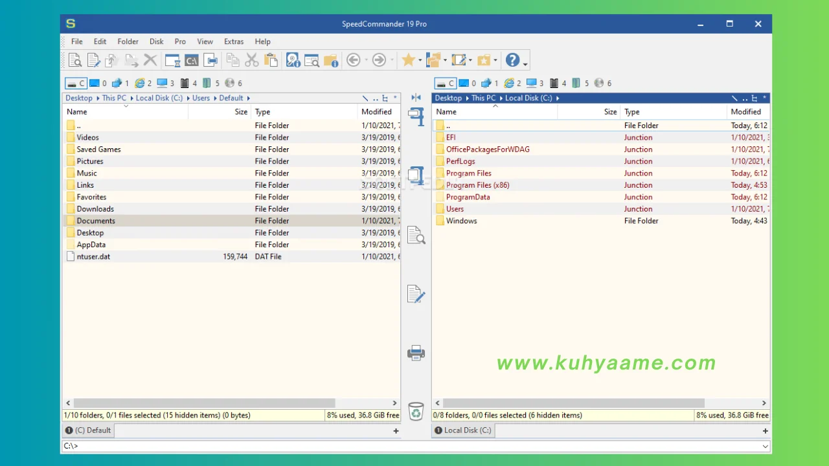Screen dimensions: 829x466
Task: Select drive 0 in the left drive bar
Action: (98, 83)
